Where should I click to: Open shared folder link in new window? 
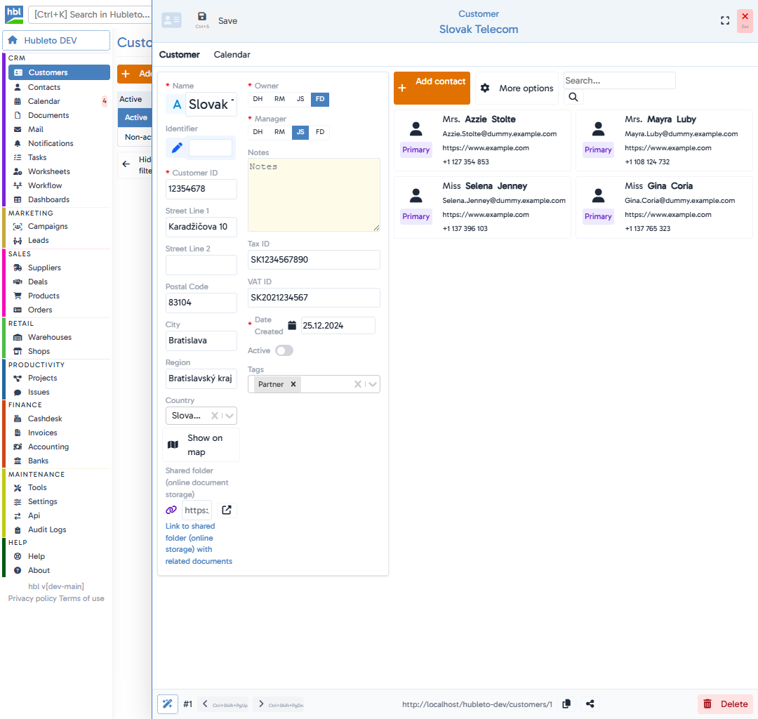click(227, 510)
